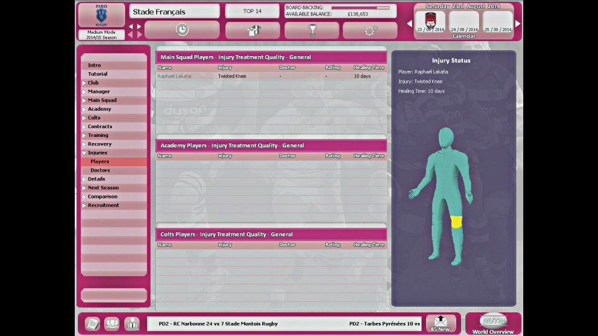Click the Board Backing progress bar

click(x=361, y=7)
